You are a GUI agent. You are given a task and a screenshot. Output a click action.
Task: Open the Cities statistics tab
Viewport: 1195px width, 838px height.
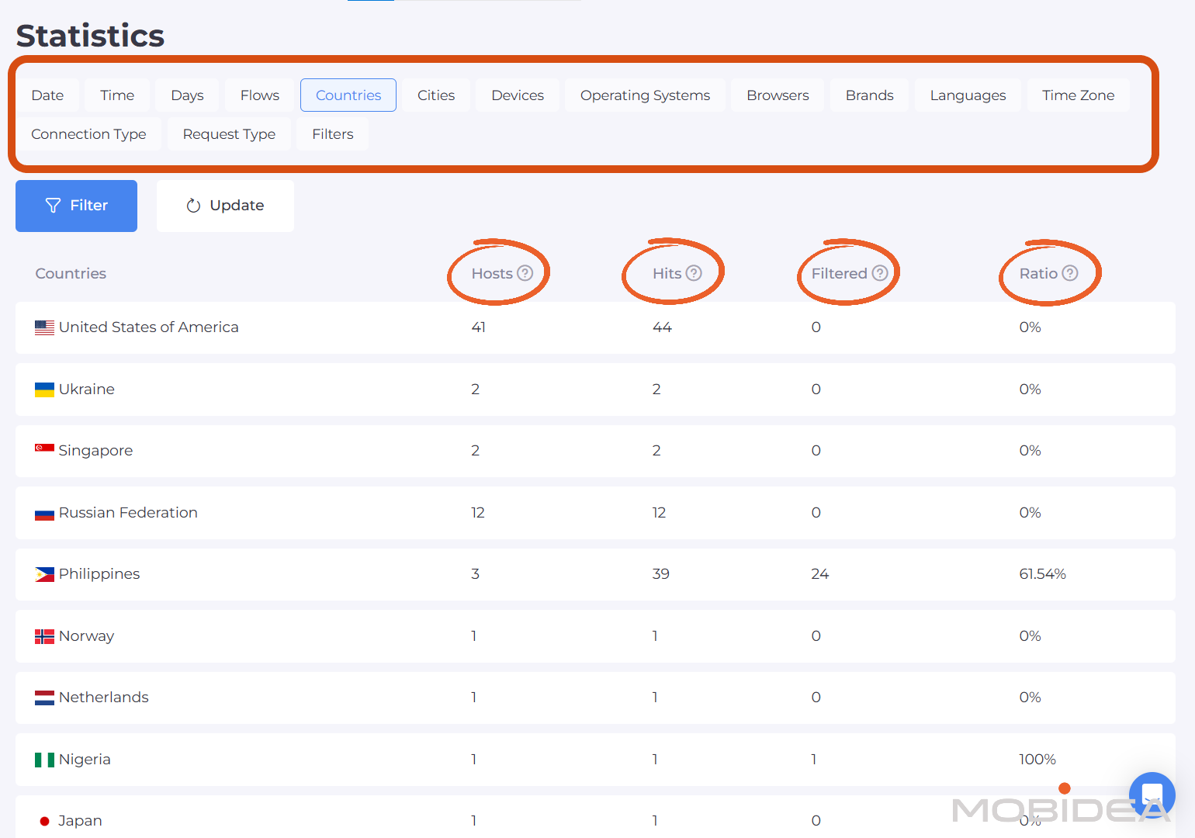435,95
